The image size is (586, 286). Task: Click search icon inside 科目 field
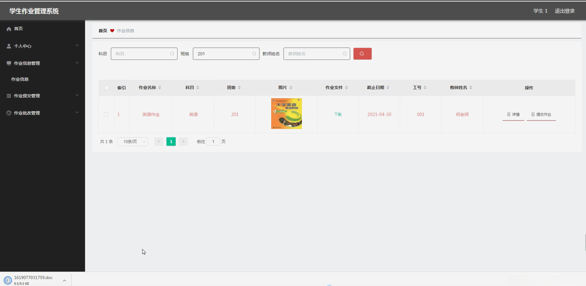pos(172,54)
